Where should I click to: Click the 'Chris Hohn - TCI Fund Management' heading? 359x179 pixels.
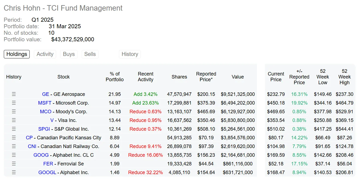pyautogui.click(x=63, y=8)
